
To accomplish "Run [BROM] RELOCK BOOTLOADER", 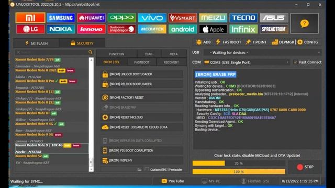I will click(142, 84).
